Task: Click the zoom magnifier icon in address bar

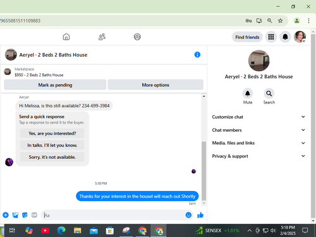Action: [269, 21]
